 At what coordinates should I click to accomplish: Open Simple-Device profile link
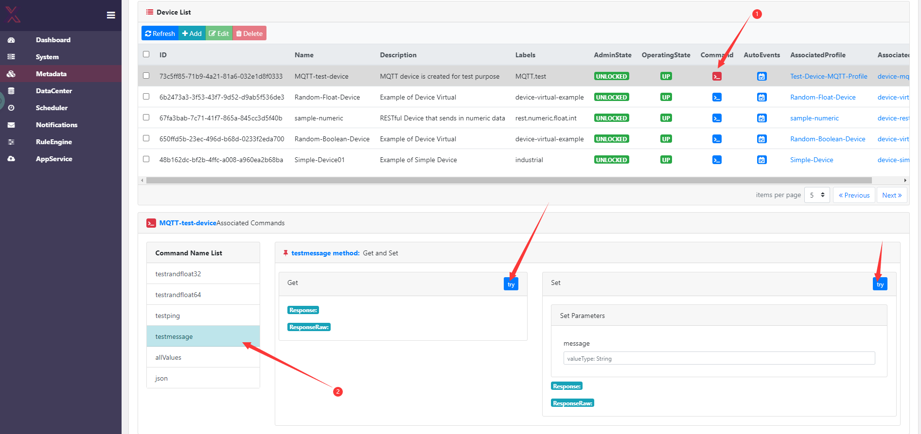tap(812, 160)
